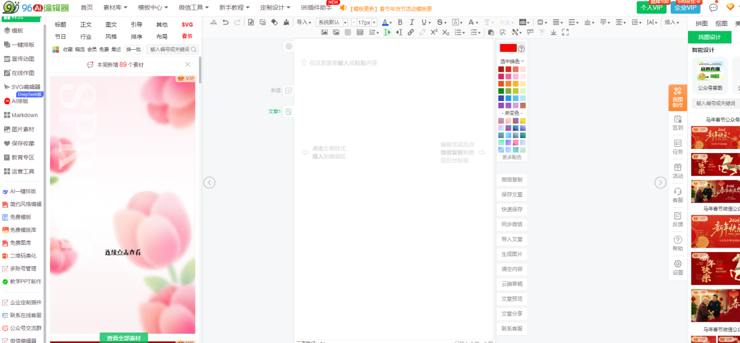Expand the 导入 import dropdown
740x343 pixels.
tap(304, 23)
